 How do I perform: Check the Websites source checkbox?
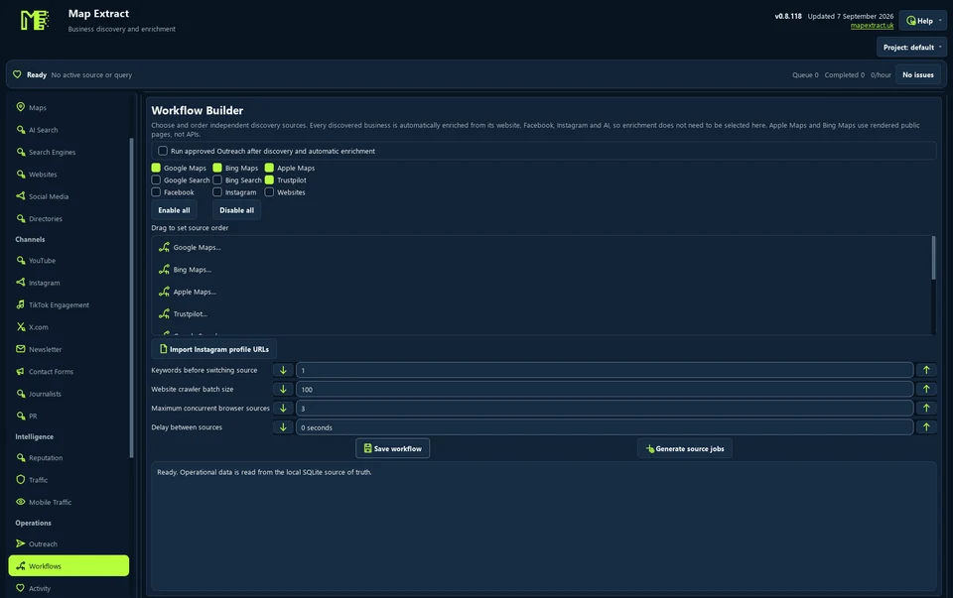269,191
